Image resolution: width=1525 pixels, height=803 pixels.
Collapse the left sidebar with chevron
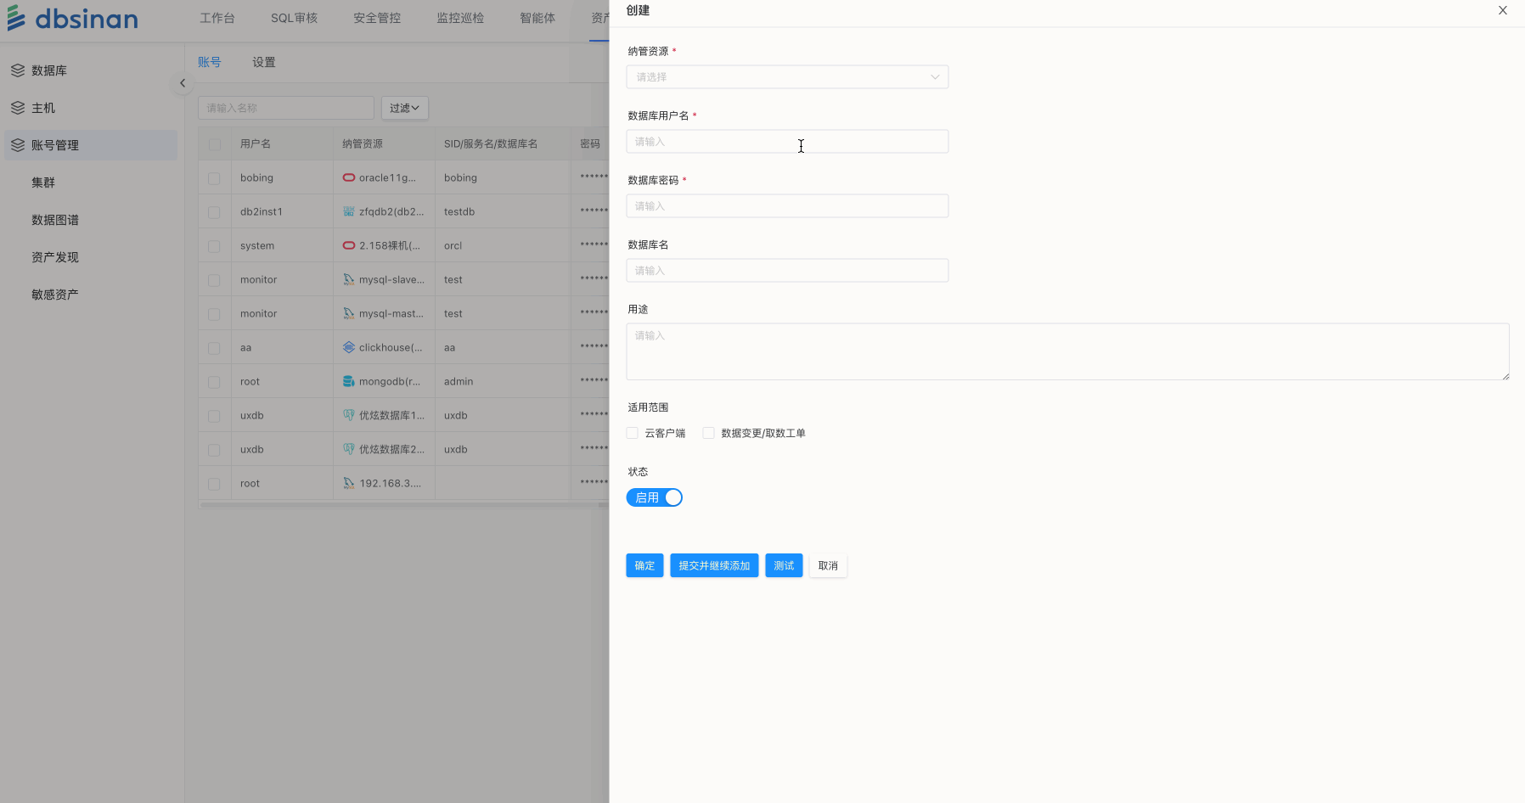tap(183, 83)
